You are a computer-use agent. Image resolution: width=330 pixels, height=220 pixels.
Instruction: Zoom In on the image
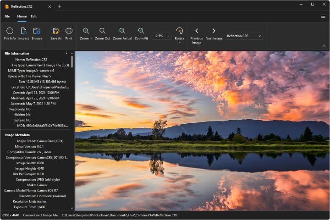coord(86,31)
